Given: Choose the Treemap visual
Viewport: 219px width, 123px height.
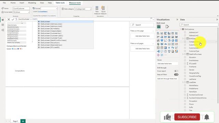Looking at the screenshot, I should click(x=177, y=40).
